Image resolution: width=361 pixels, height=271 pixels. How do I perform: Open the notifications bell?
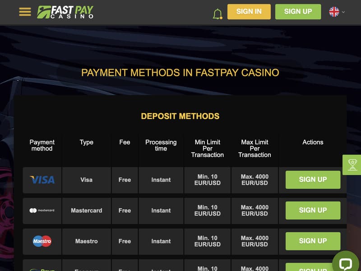click(x=218, y=14)
